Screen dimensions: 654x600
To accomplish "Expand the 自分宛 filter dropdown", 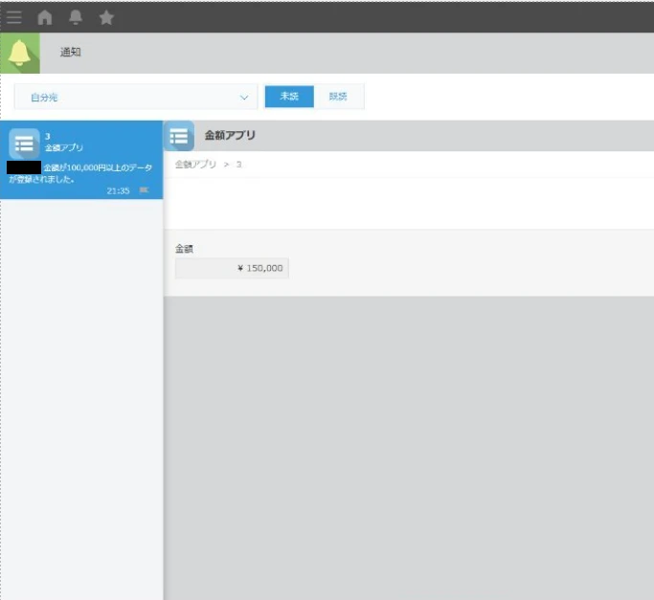I will pos(136,97).
